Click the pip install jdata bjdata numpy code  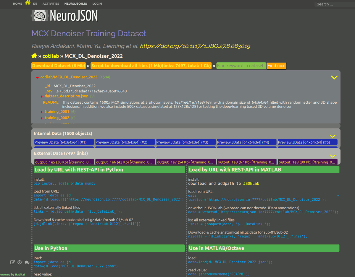click(64, 183)
